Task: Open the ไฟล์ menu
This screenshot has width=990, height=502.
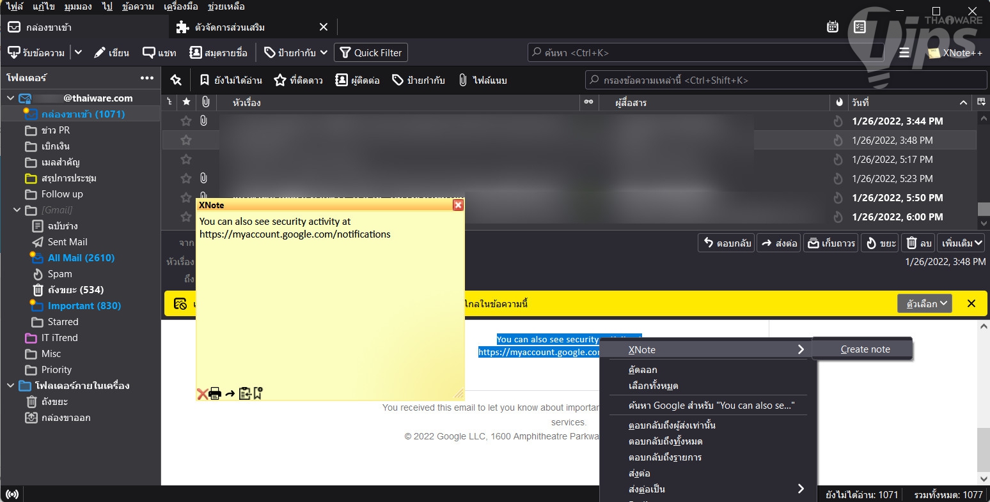Action: pyautogui.click(x=14, y=6)
